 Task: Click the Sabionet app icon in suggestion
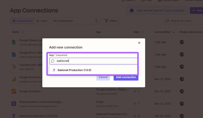54,70
